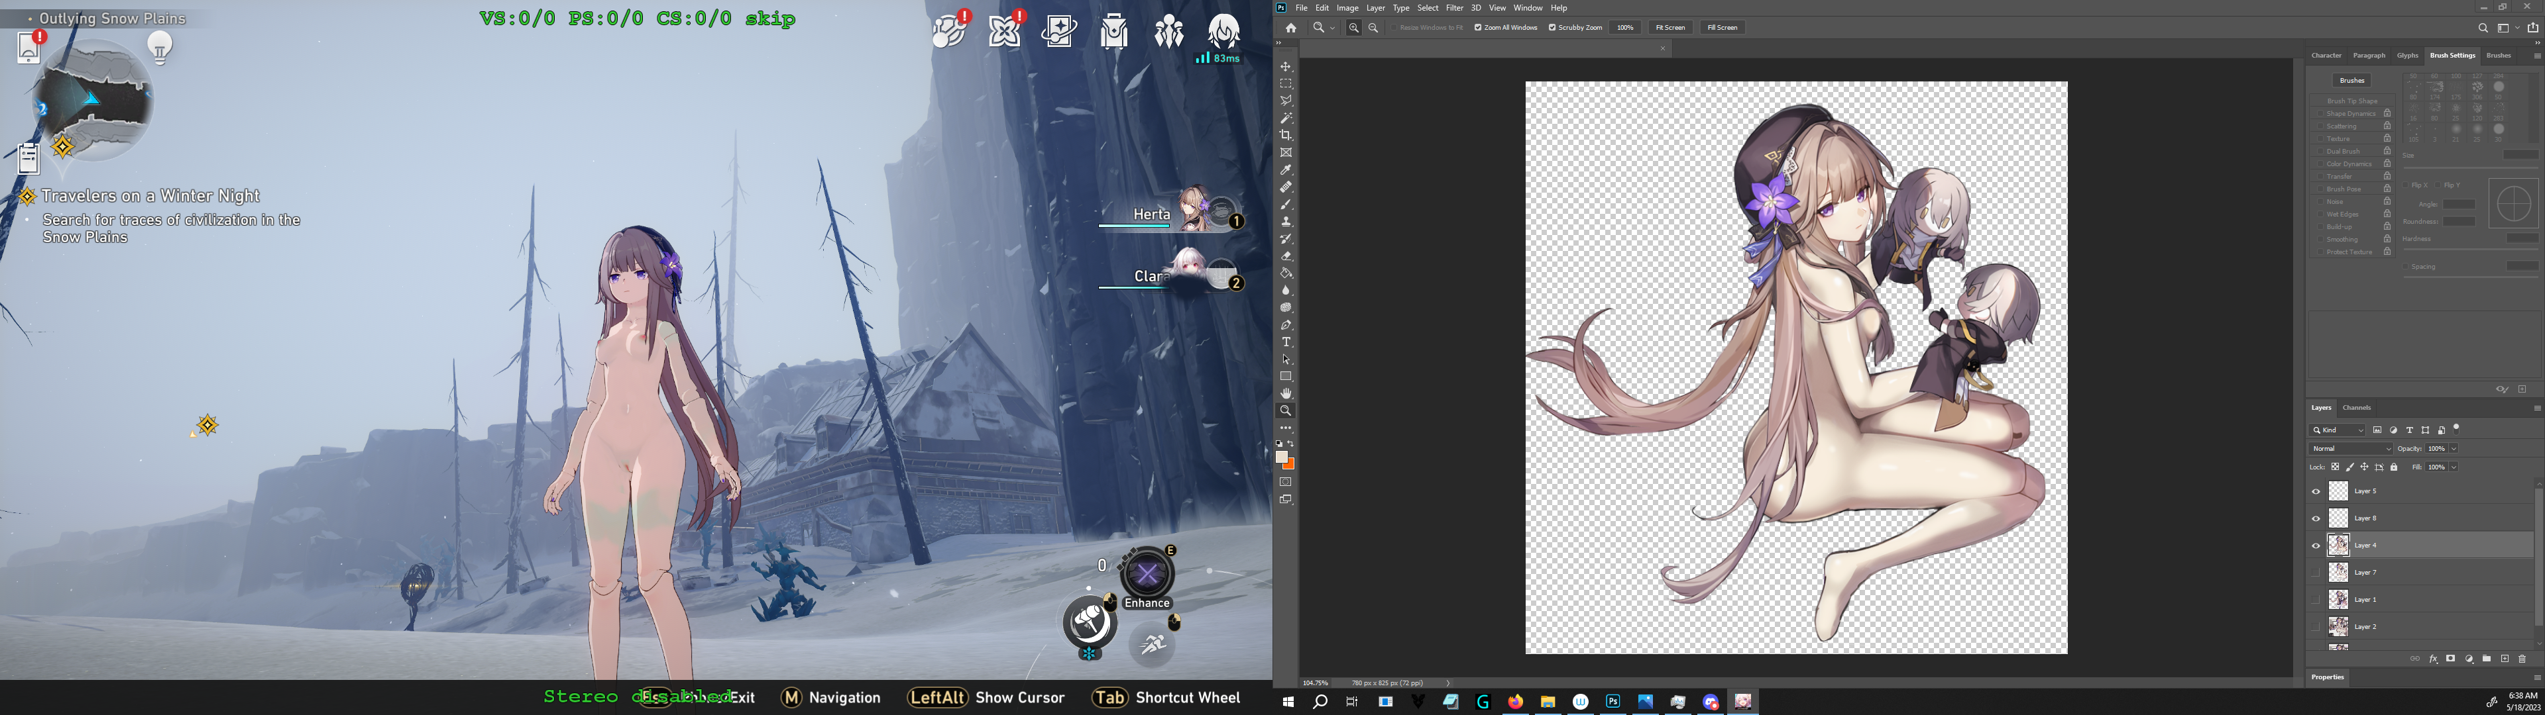2545x715 pixels.
Task: Open the Layers panel menu
Action: (x=2536, y=408)
